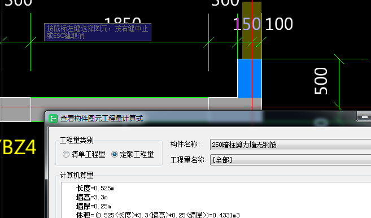Select the 墙高=3.3m result line
This screenshot has width=371, height=218.
[x=92, y=197]
